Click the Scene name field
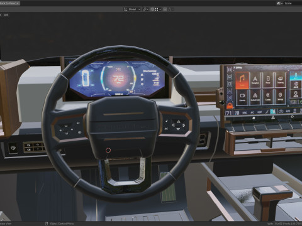 [293, 3]
